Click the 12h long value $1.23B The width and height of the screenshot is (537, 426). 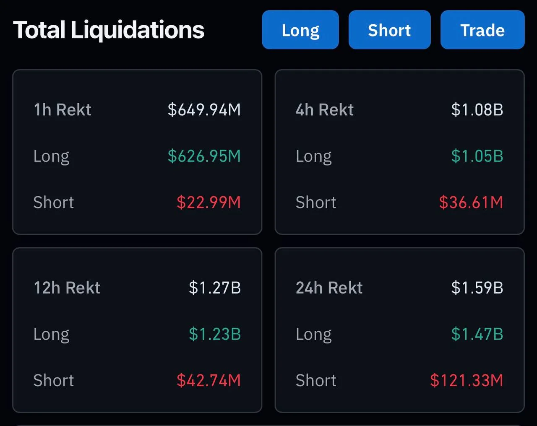214,334
